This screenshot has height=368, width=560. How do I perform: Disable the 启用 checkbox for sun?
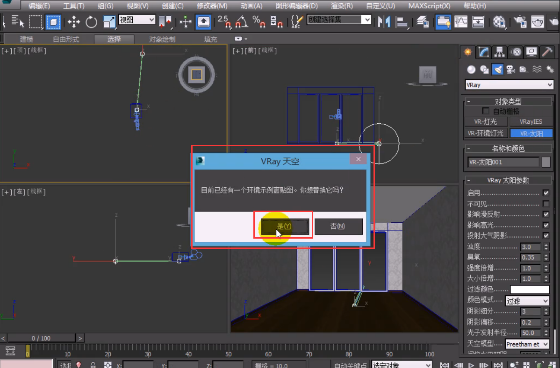pyautogui.click(x=546, y=193)
